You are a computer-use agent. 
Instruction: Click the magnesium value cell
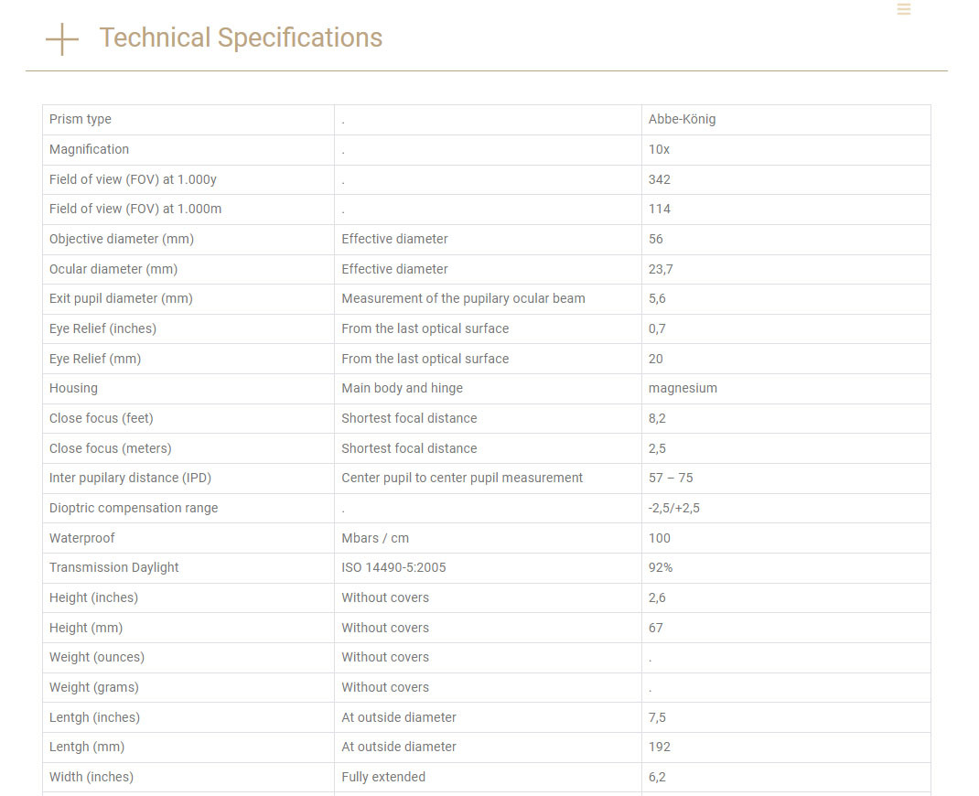(x=683, y=388)
